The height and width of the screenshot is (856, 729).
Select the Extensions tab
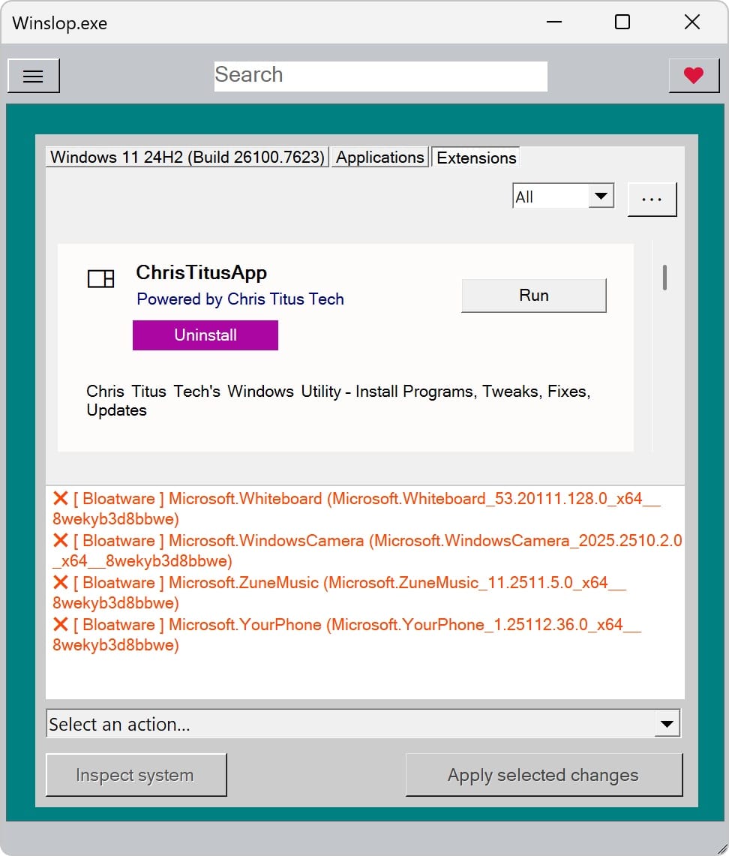tap(475, 158)
